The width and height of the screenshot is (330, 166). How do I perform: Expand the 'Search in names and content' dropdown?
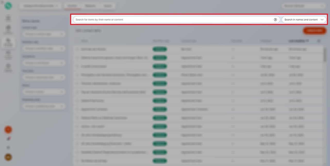[x=304, y=20]
